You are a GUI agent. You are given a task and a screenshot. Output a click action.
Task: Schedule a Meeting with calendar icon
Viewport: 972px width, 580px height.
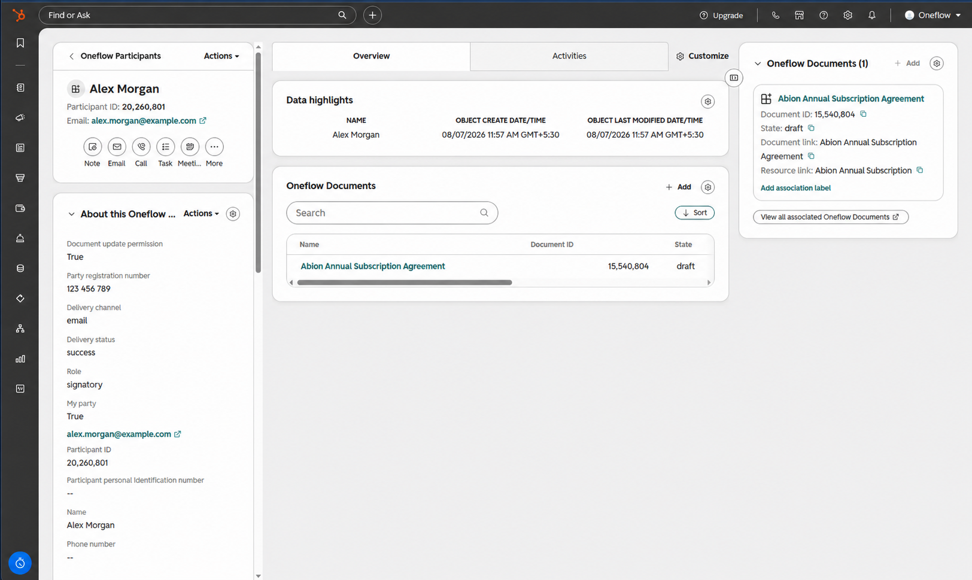pyautogui.click(x=190, y=147)
